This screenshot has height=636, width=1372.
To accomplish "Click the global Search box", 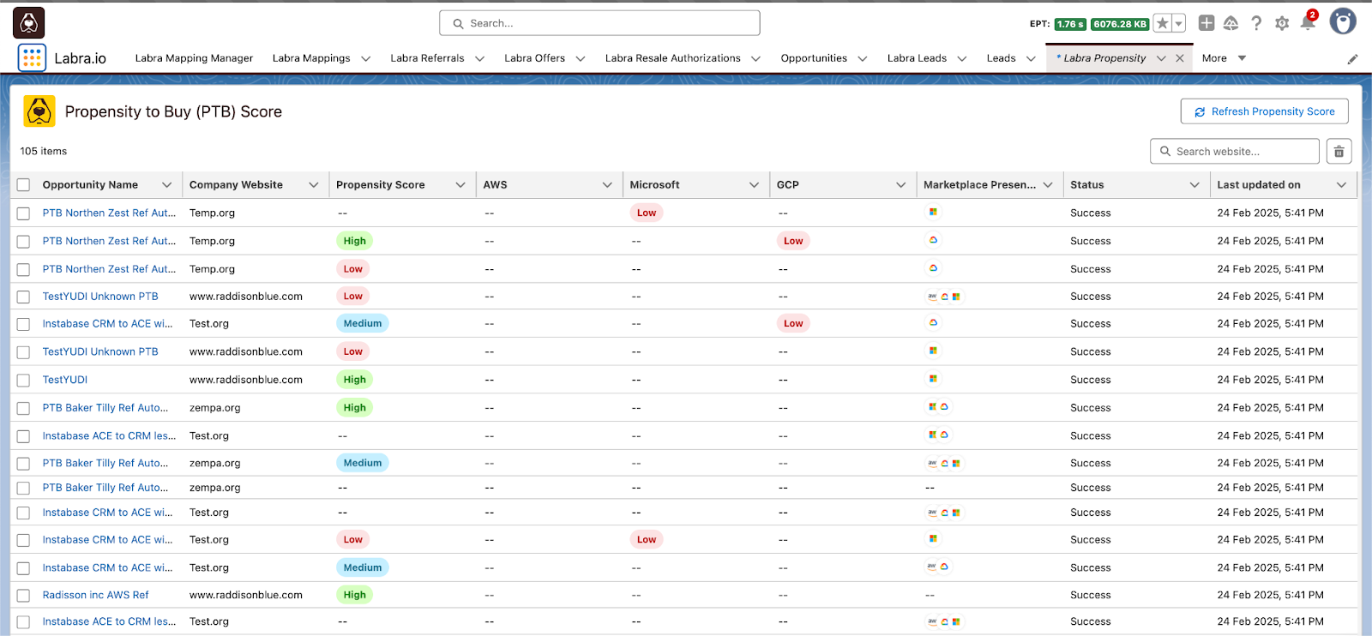I will coord(599,23).
